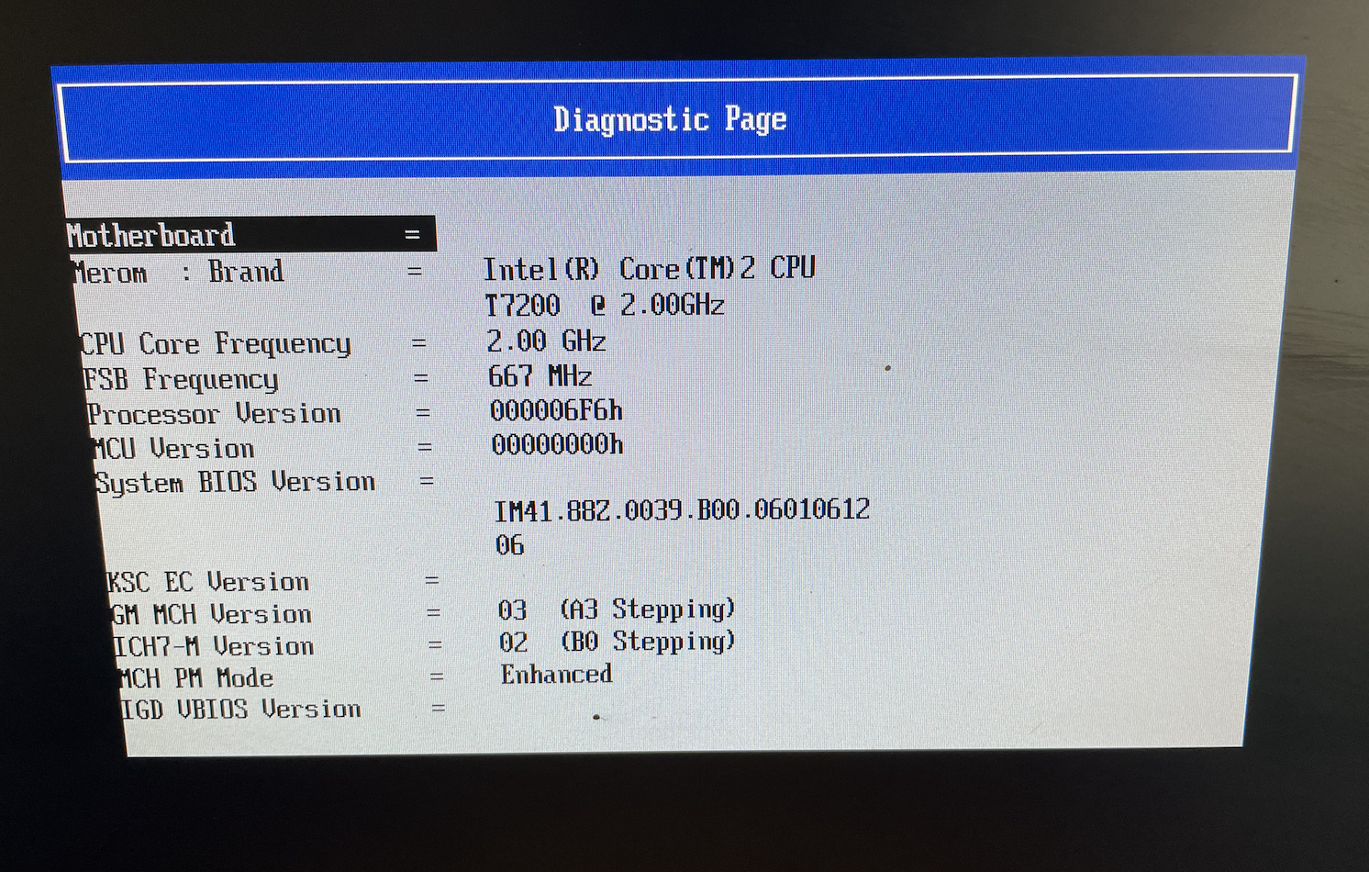1369x872 pixels.
Task: Click the Diagnostic Page title
Action: [x=670, y=119]
